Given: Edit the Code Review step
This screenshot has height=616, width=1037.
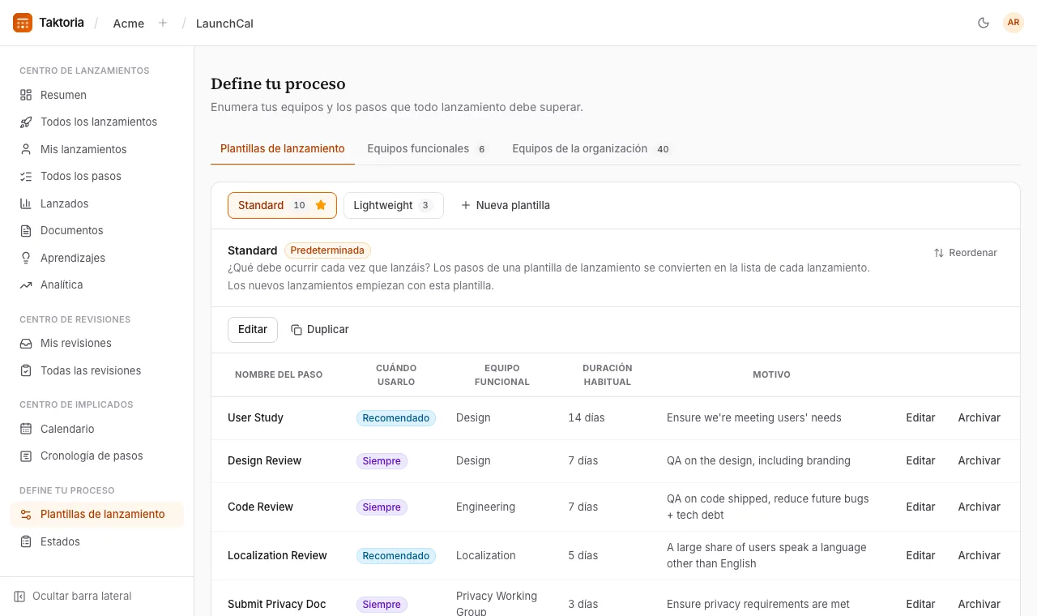Looking at the screenshot, I should coord(920,507).
